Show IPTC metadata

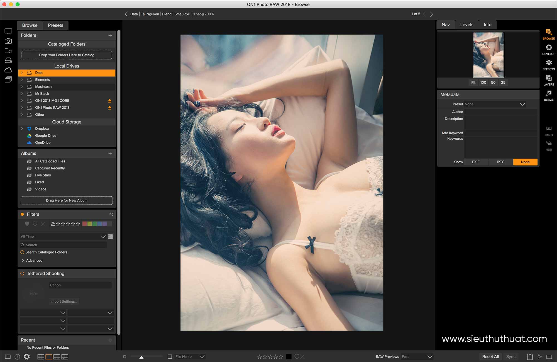click(500, 162)
